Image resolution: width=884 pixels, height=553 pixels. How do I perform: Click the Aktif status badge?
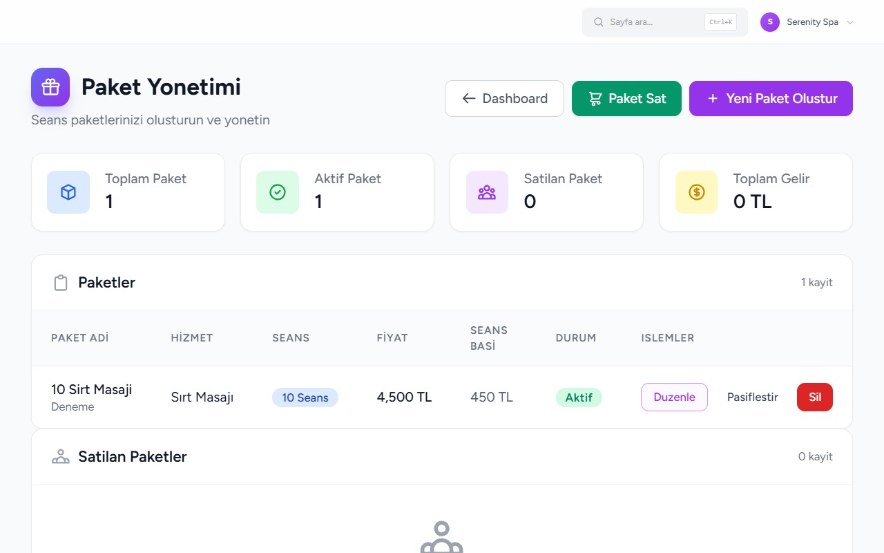pyautogui.click(x=579, y=397)
